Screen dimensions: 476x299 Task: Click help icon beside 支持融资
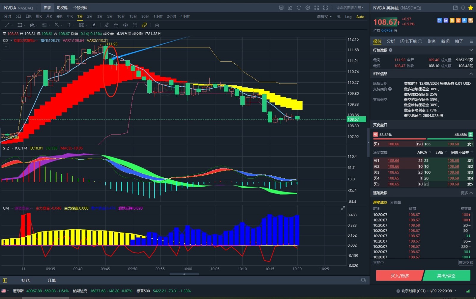pos(390,89)
